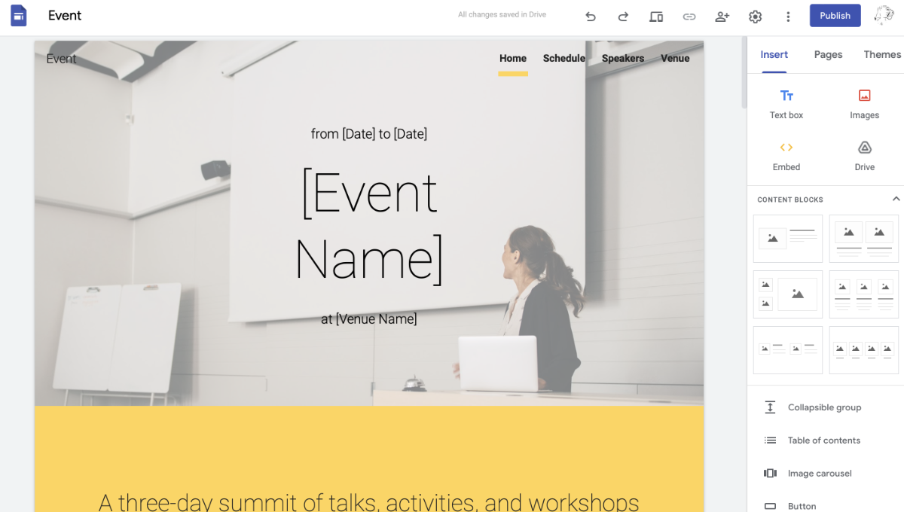Insert a Table of contents

[823, 440]
